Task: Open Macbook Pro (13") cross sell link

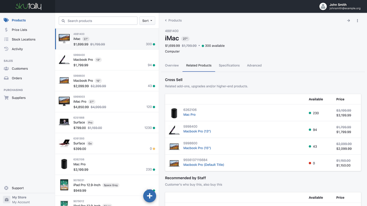Action: click(x=197, y=131)
